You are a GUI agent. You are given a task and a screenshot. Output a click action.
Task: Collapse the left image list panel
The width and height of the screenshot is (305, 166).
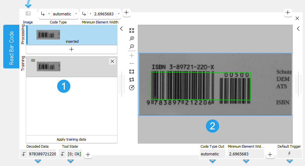click(121, 29)
